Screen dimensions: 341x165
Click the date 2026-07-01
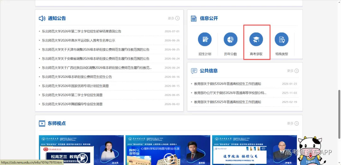[172, 31]
